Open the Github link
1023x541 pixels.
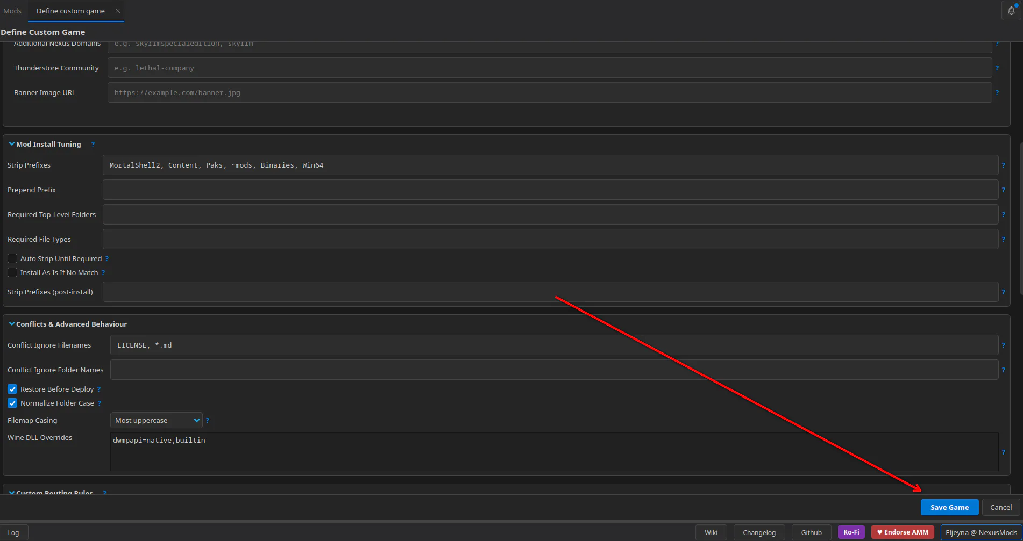point(811,532)
